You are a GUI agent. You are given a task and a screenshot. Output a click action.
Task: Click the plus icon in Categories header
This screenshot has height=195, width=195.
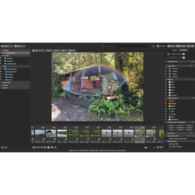pyautogui.click(x=191, y=66)
